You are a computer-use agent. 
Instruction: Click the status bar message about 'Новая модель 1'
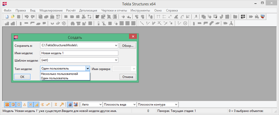(60, 111)
